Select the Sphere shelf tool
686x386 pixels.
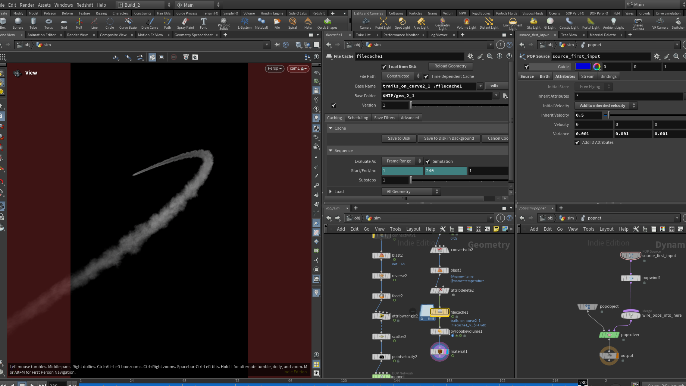[x=18, y=23]
